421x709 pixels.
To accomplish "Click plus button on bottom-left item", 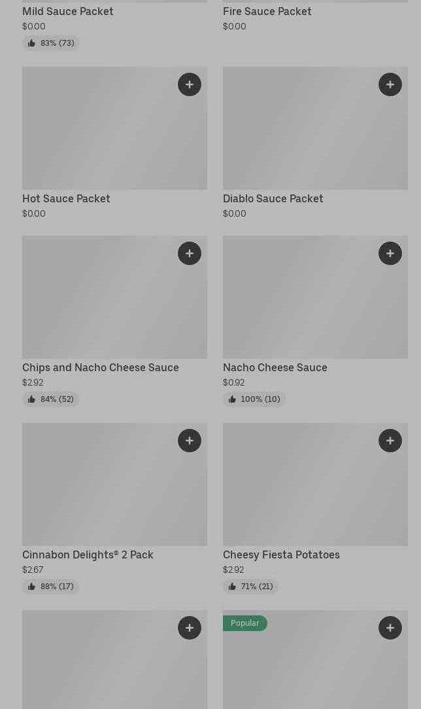I will pos(190,628).
